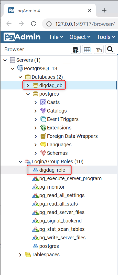This screenshot has width=118, height=275.
Task: Click the pg_monitor group role icon
Action: (x=36, y=187)
